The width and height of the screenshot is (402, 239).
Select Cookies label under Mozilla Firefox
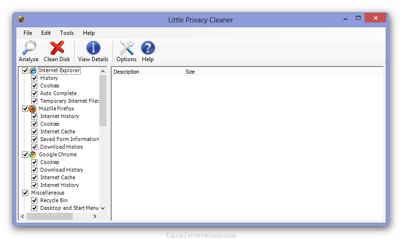pyautogui.click(x=50, y=124)
